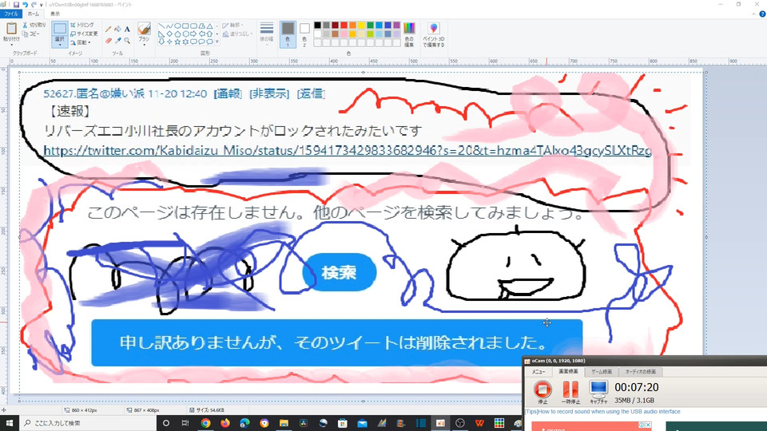Click the oCam capture (キャプチャ) monitor icon
This screenshot has width=767, height=431.
click(598, 392)
